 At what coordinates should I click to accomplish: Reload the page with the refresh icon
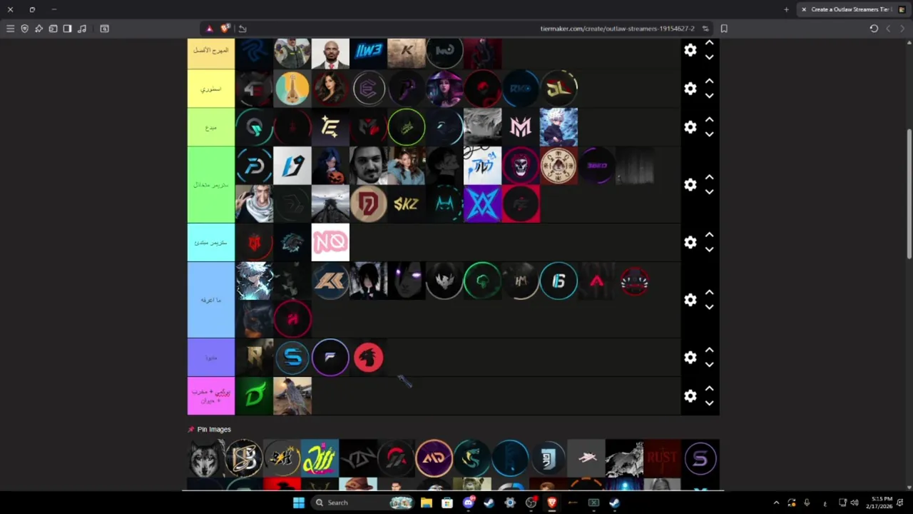pos(874,29)
